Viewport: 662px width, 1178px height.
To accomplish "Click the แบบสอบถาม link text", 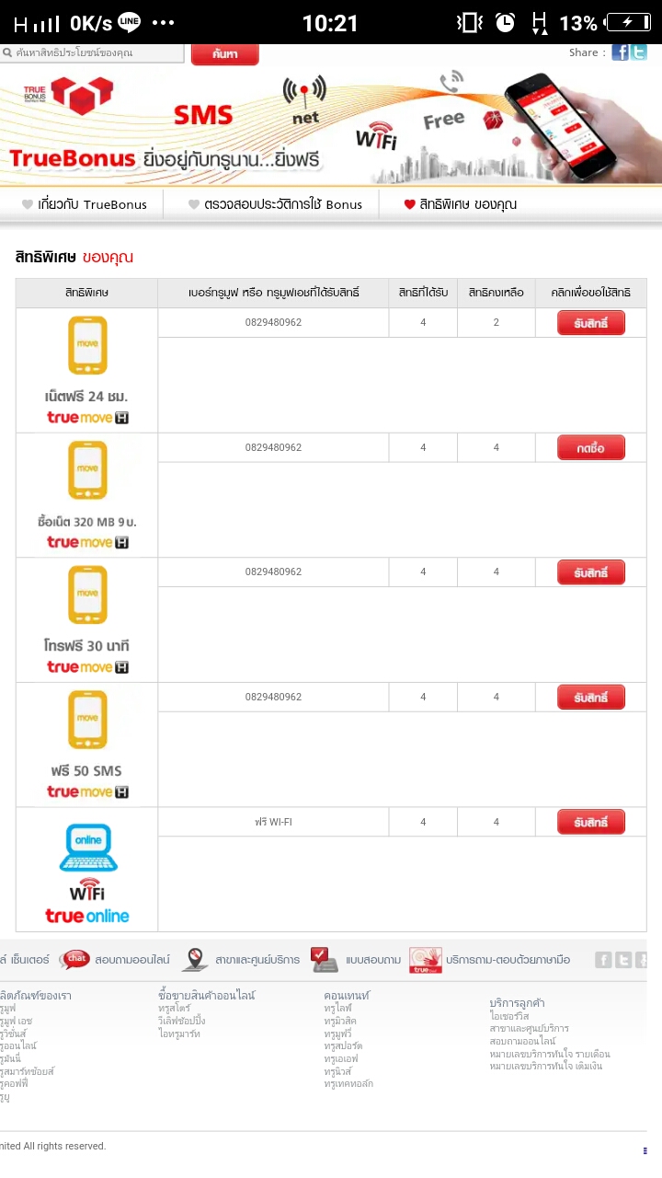I will click(x=373, y=960).
